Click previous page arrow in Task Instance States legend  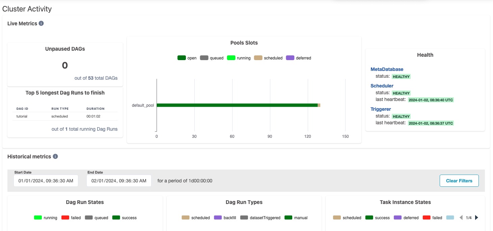(x=461, y=217)
